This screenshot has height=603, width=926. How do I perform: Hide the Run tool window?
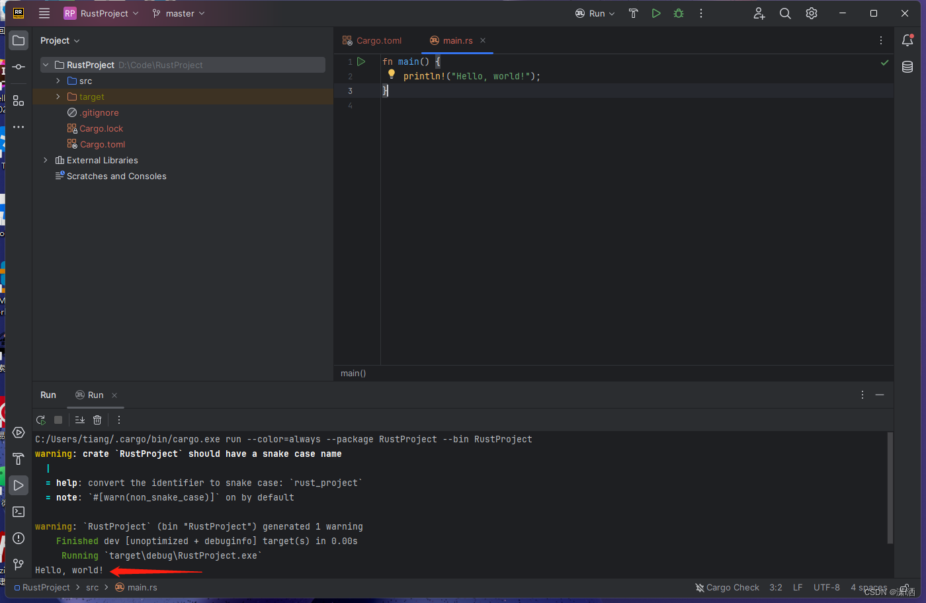pyautogui.click(x=880, y=395)
